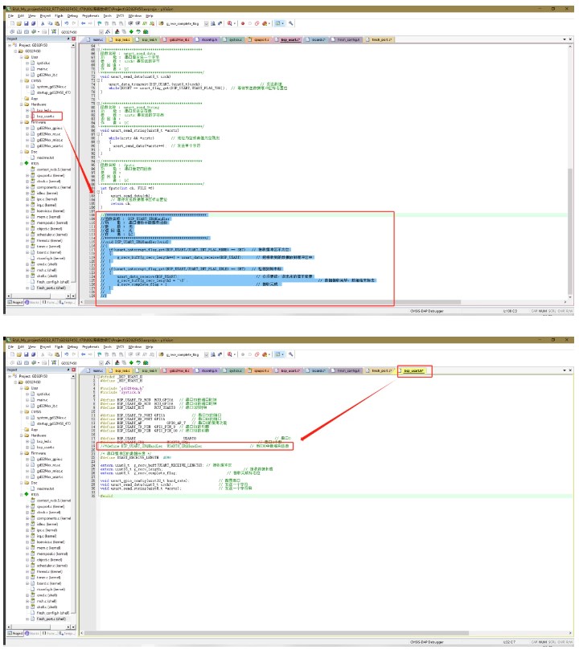Open target selector dropdown GD32F450 in top window
The height and width of the screenshot is (654, 579).
coord(101,31)
